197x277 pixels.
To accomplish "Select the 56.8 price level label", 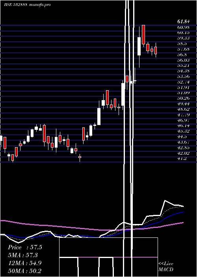I will point(182,55).
